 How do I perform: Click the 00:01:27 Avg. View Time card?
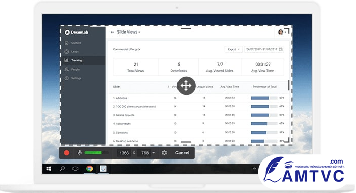(x=262, y=67)
